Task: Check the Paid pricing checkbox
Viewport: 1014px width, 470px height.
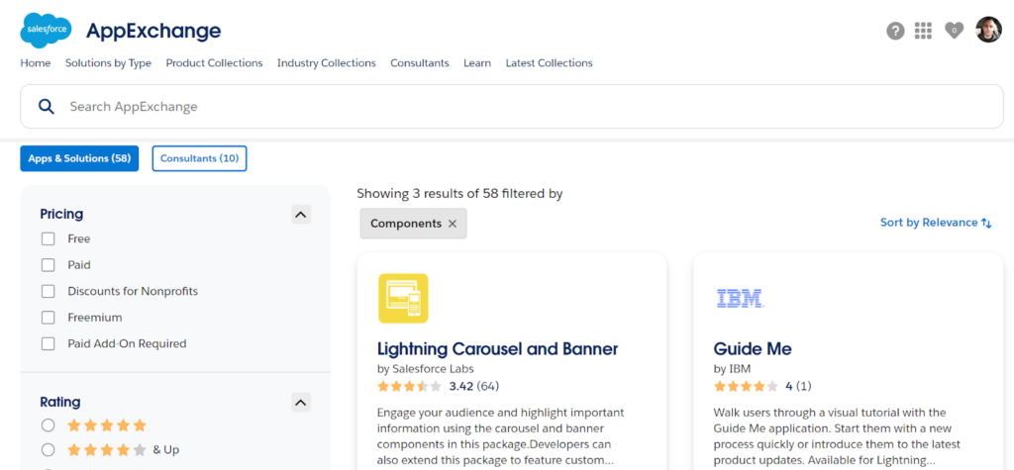Action: coord(48,265)
